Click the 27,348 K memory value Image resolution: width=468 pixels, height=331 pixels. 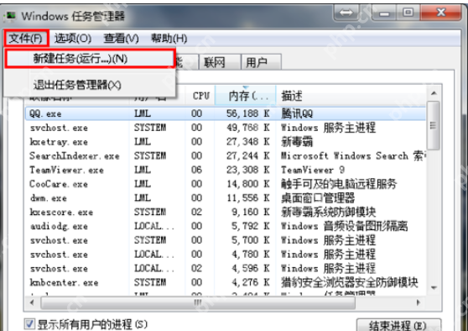click(248, 142)
